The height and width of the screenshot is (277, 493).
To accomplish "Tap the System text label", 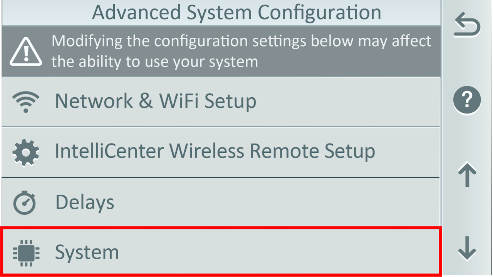I will pos(87,252).
